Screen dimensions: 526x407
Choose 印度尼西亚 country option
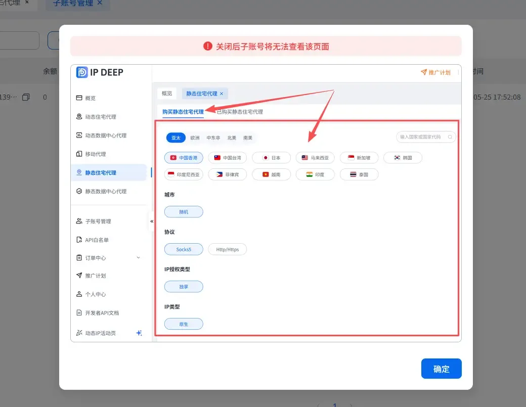coord(184,174)
